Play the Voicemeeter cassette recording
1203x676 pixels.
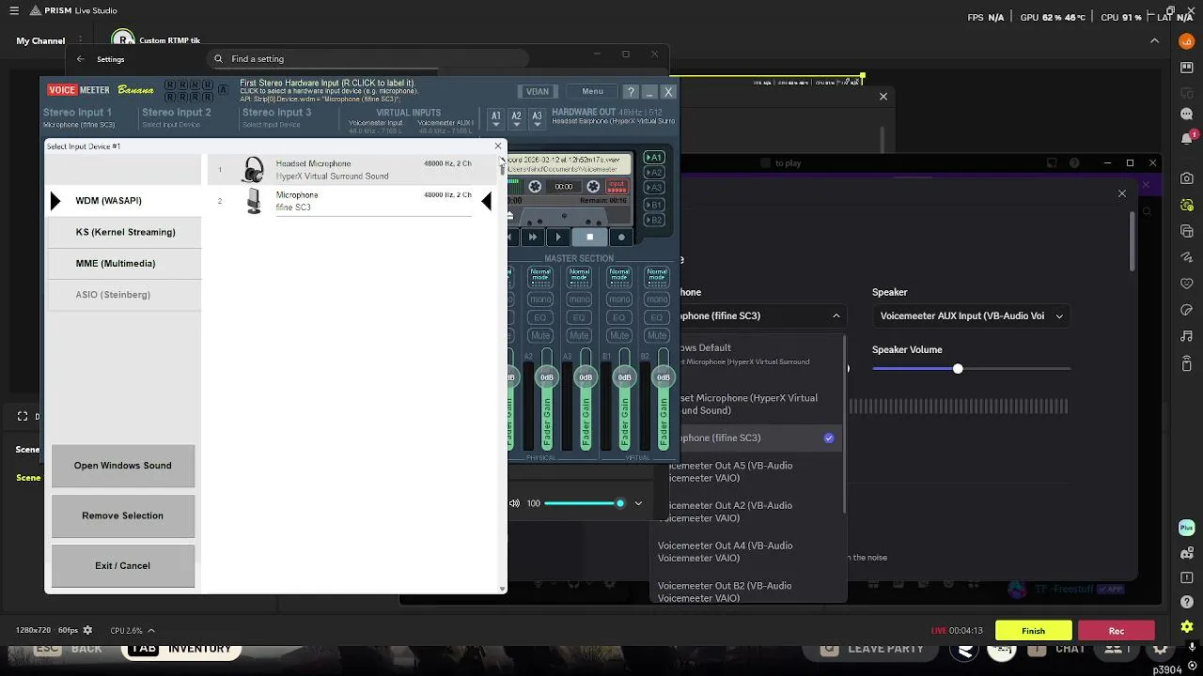pos(558,238)
